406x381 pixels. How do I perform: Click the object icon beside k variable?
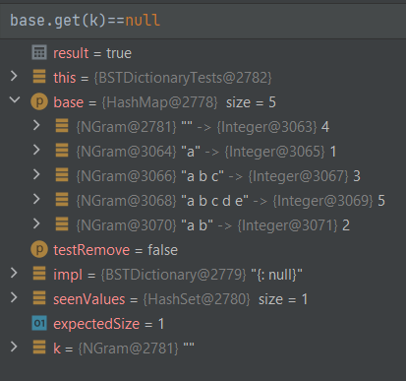pos(39,348)
